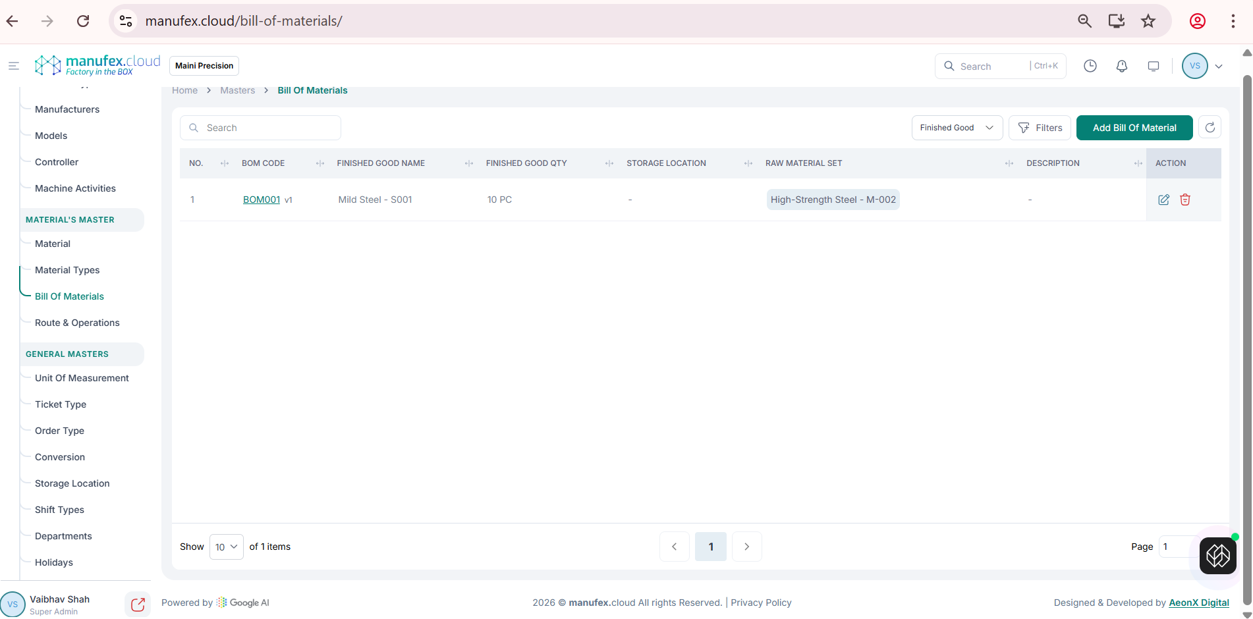Open the BOM001 code link

tap(262, 200)
